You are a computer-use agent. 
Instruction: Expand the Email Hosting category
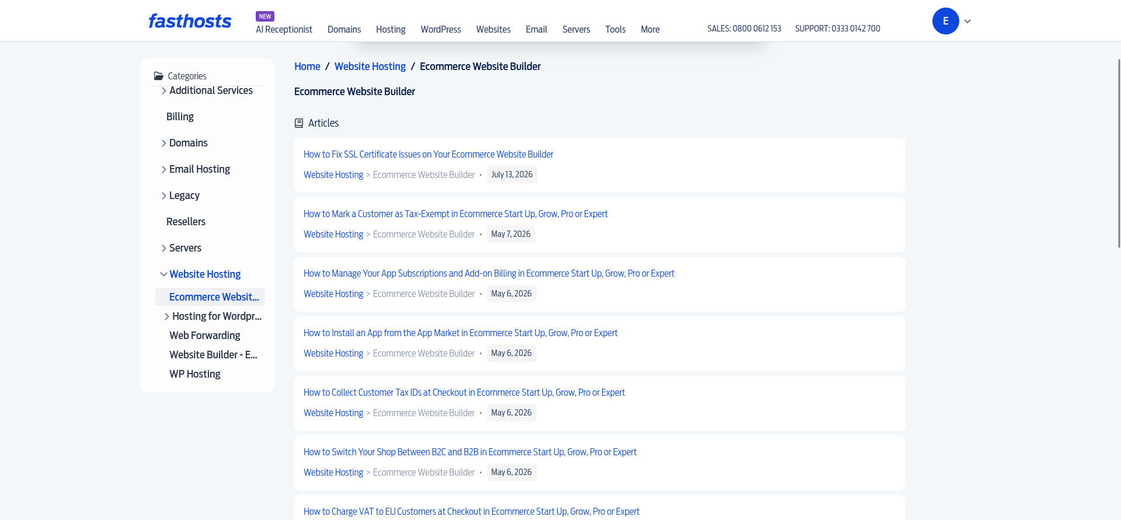163,169
